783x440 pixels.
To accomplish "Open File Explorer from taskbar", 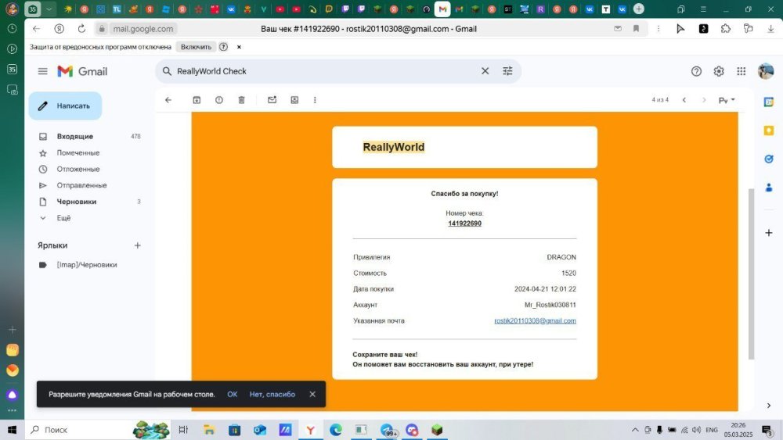I will coord(209,430).
